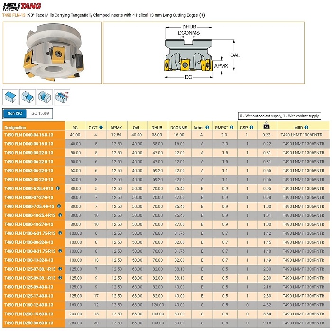The image size is (332, 331).
Task: Open info for T490 FLN D125-07-38.1-R13
Action: coord(60,269)
